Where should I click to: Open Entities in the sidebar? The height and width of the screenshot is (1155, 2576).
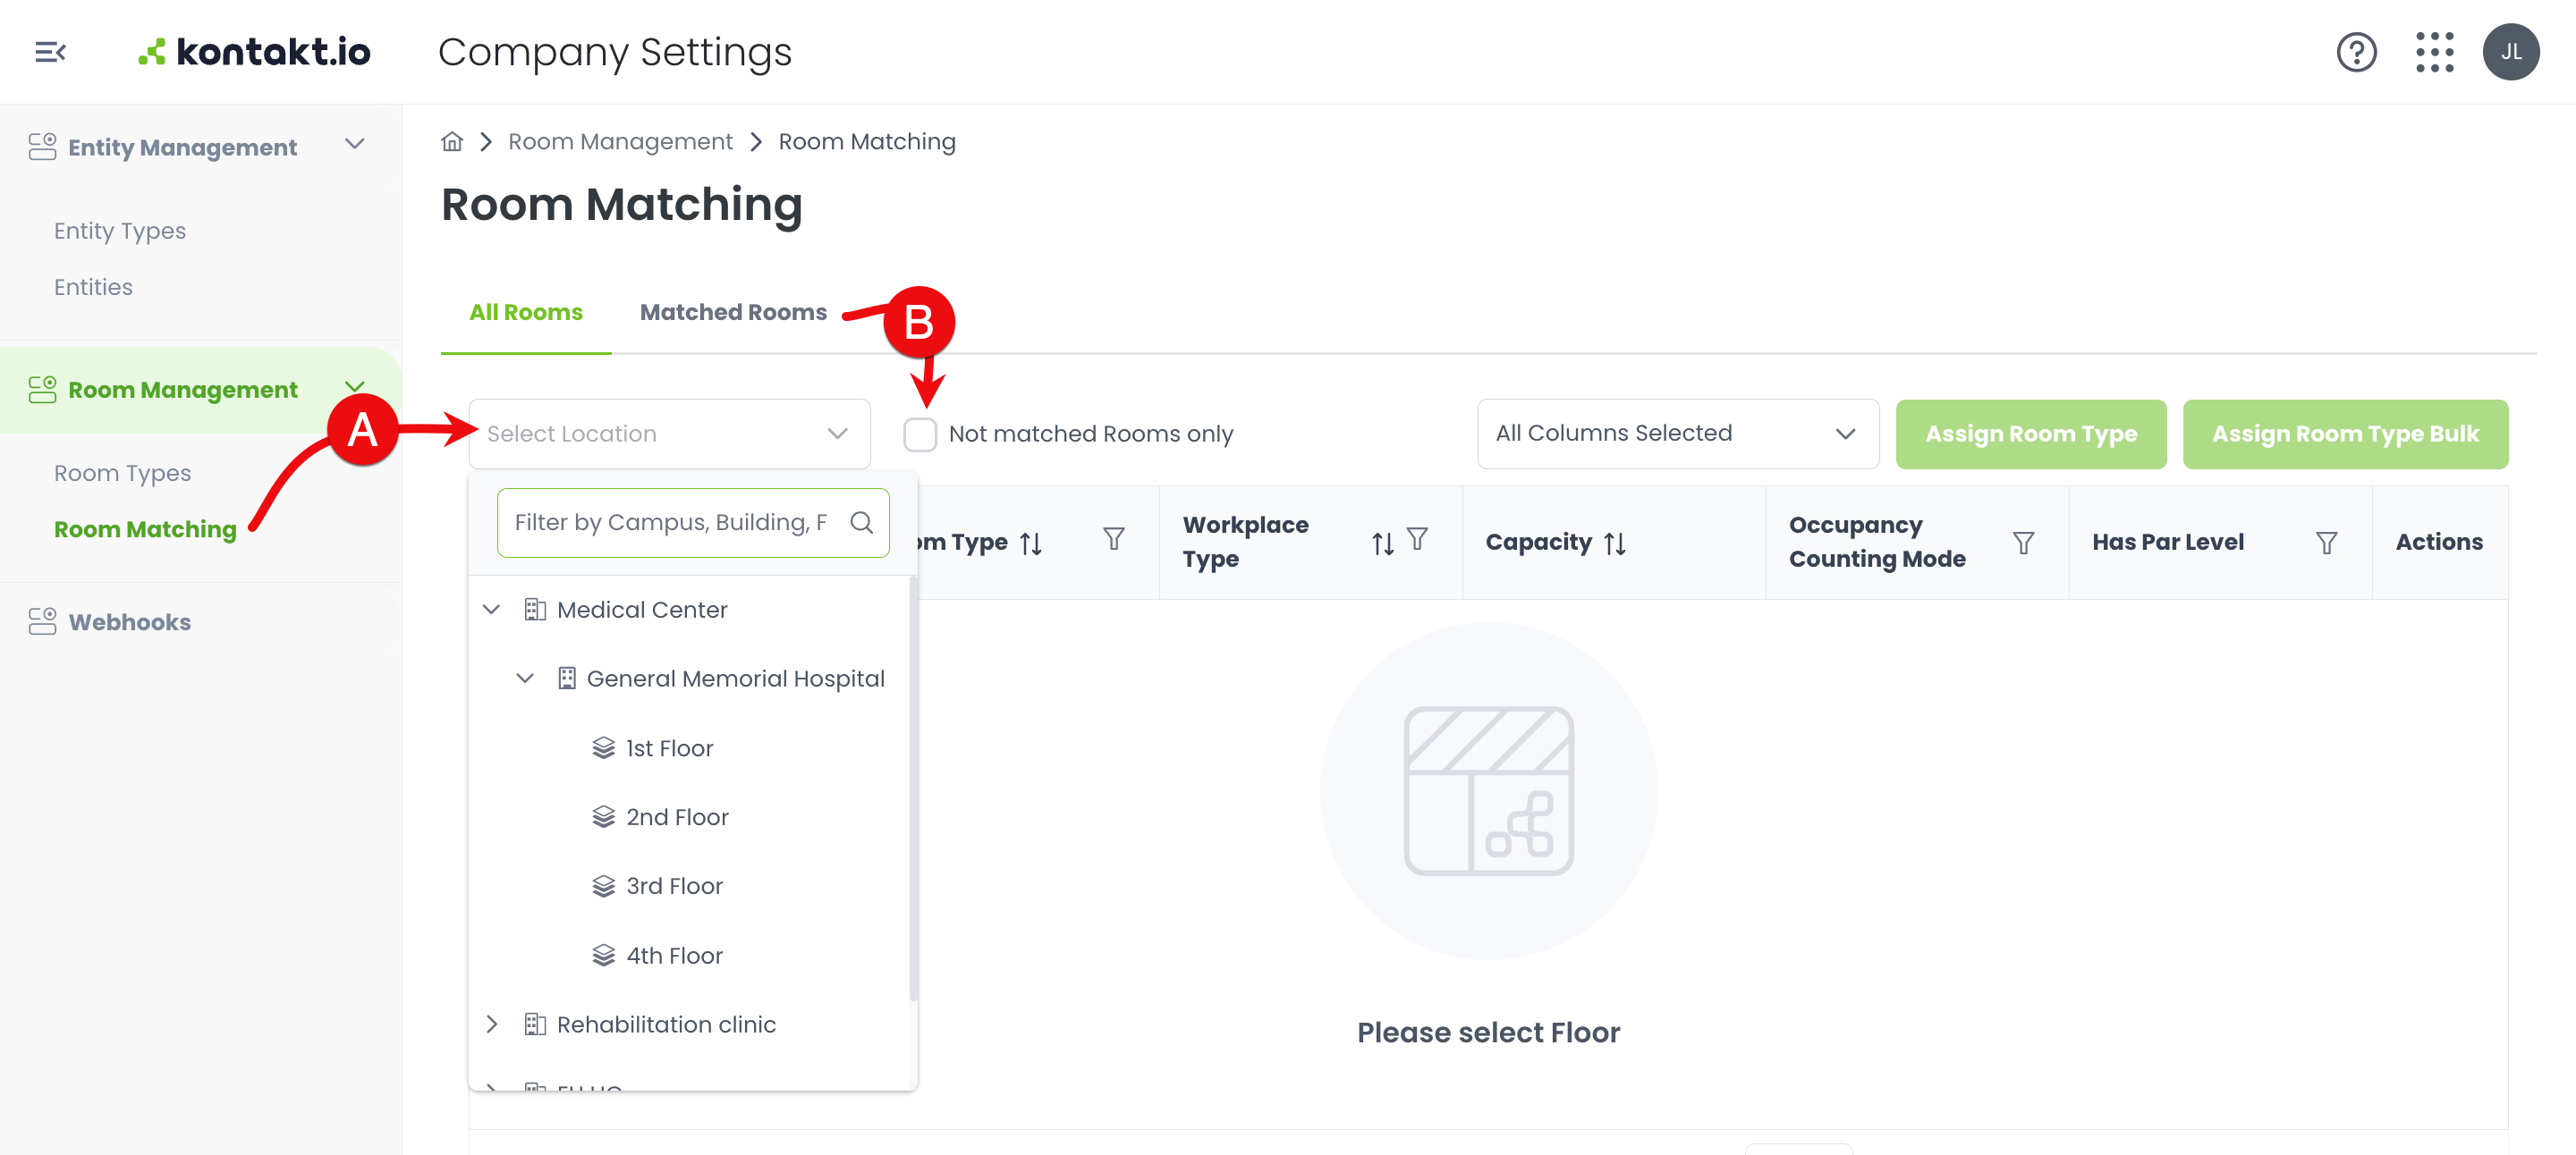pos(93,288)
